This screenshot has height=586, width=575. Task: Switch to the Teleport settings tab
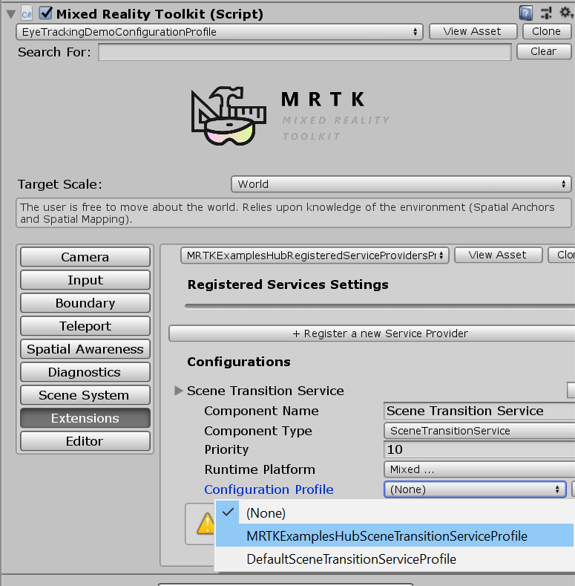point(85,326)
